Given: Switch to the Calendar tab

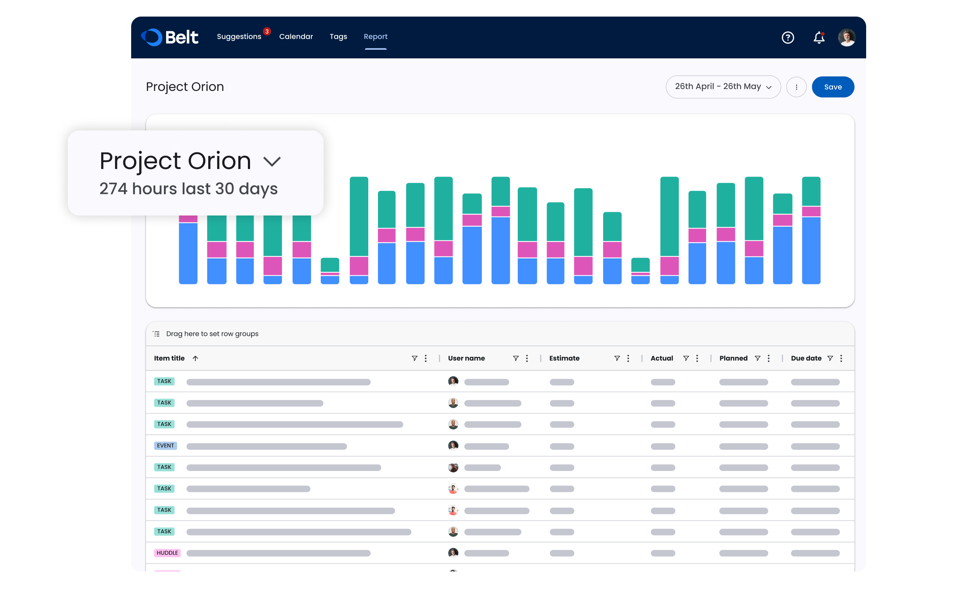Looking at the screenshot, I should pos(296,37).
